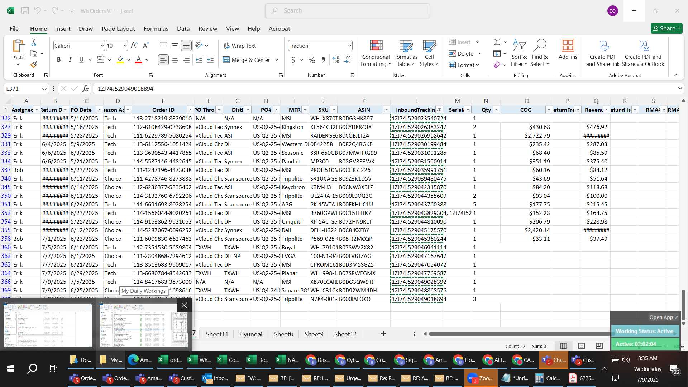
Task: Switch to Page Layout view in status bar
Action: pos(582,346)
